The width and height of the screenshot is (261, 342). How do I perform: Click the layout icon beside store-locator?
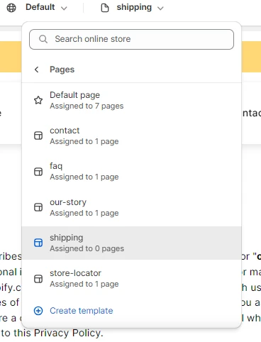[x=38, y=279]
